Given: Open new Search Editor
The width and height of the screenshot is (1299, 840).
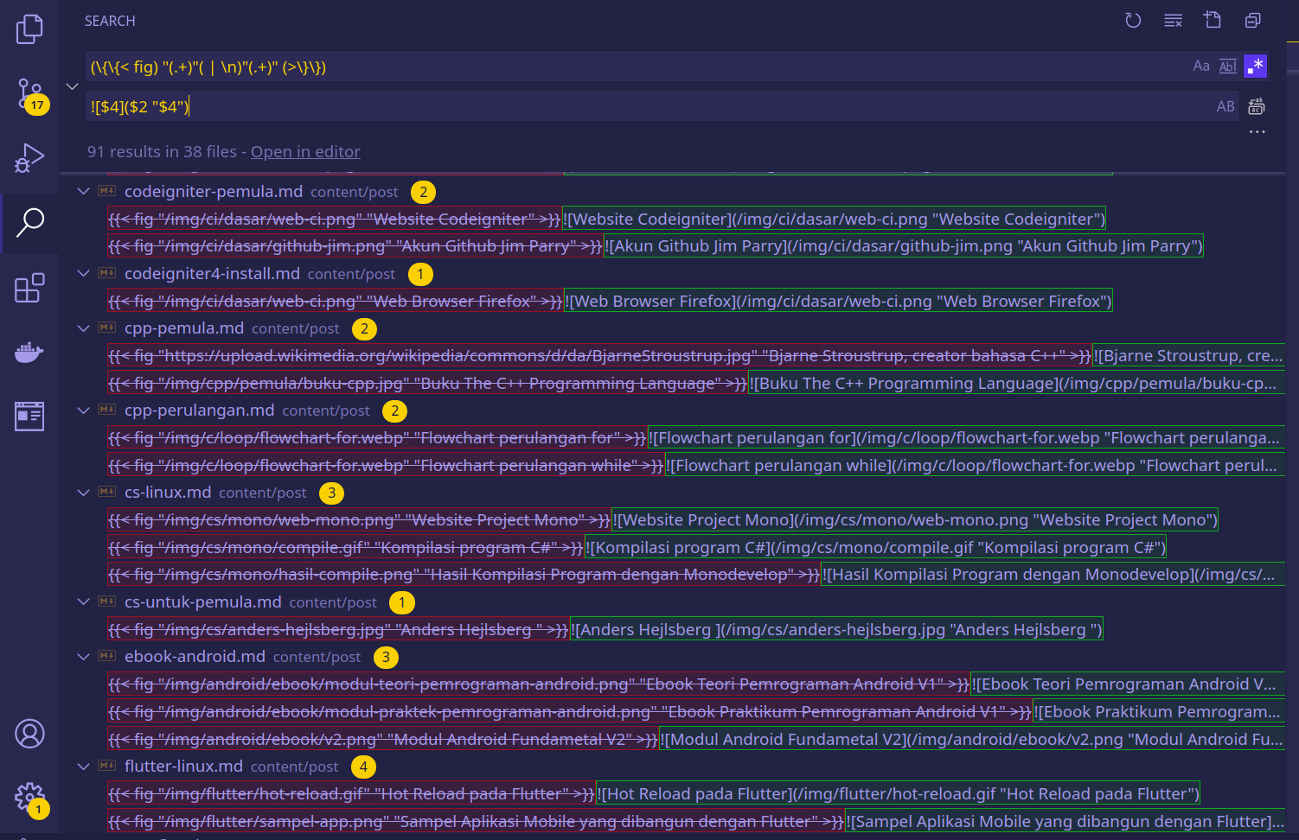Looking at the screenshot, I should 1212,19.
